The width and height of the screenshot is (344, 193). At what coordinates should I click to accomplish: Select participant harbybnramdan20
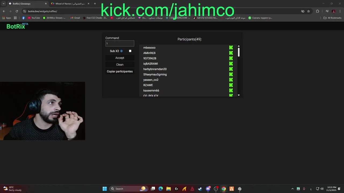pyautogui.click(x=155, y=69)
